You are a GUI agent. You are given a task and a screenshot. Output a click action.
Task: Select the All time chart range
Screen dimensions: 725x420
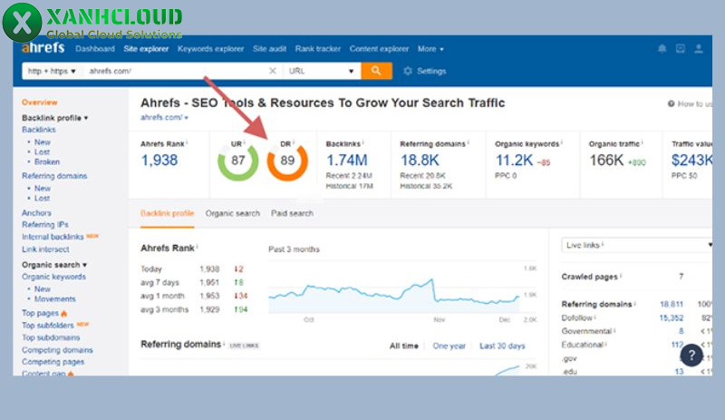pos(404,346)
